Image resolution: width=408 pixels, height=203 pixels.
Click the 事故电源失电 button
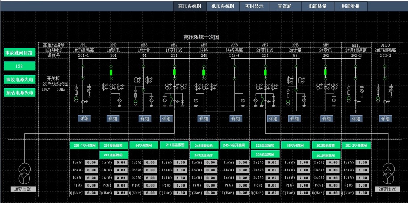(x=20, y=80)
